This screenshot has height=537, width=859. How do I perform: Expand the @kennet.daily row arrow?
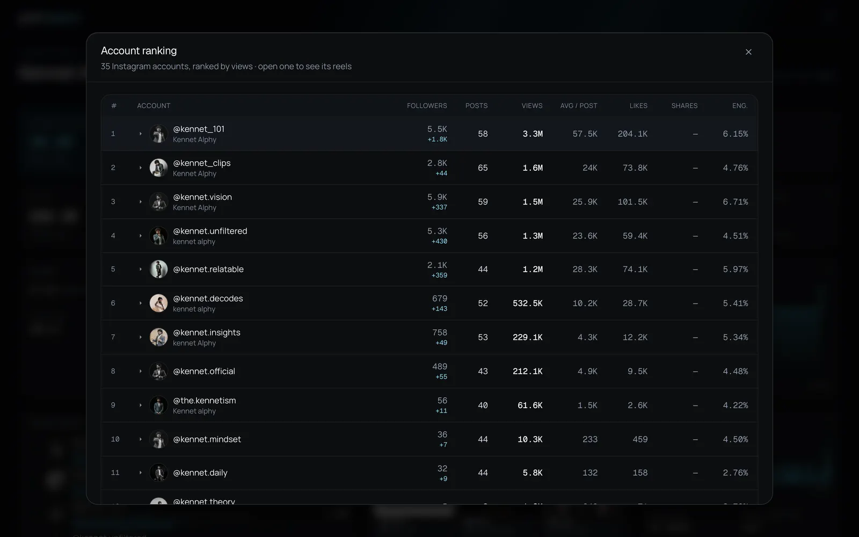point(141,473)
